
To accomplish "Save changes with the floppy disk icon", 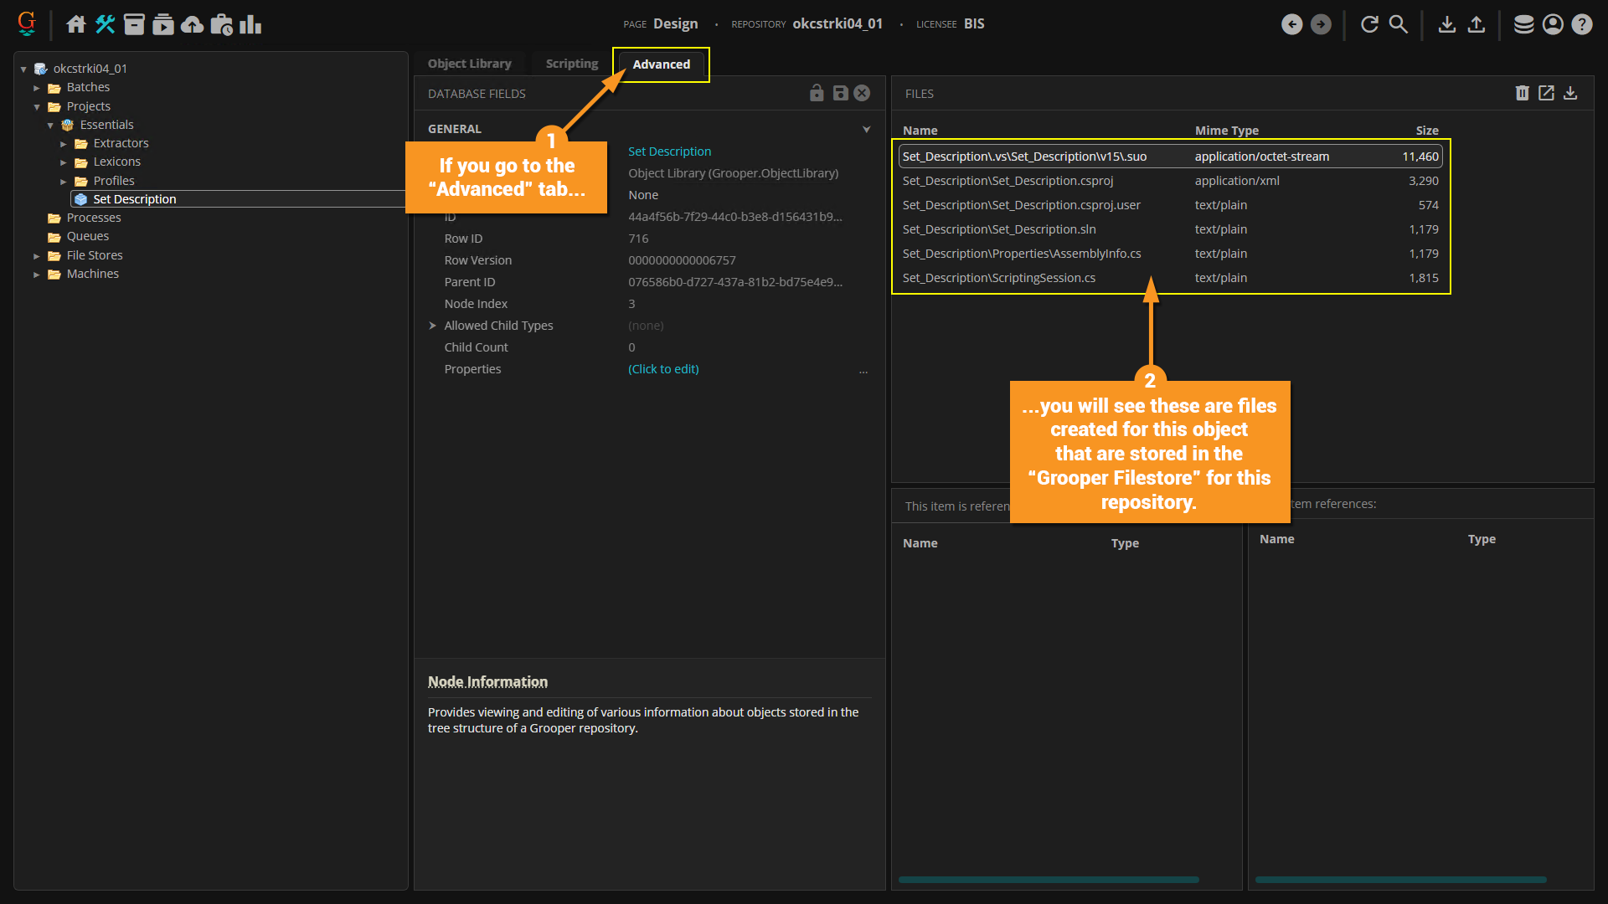I will coord(840,93).
